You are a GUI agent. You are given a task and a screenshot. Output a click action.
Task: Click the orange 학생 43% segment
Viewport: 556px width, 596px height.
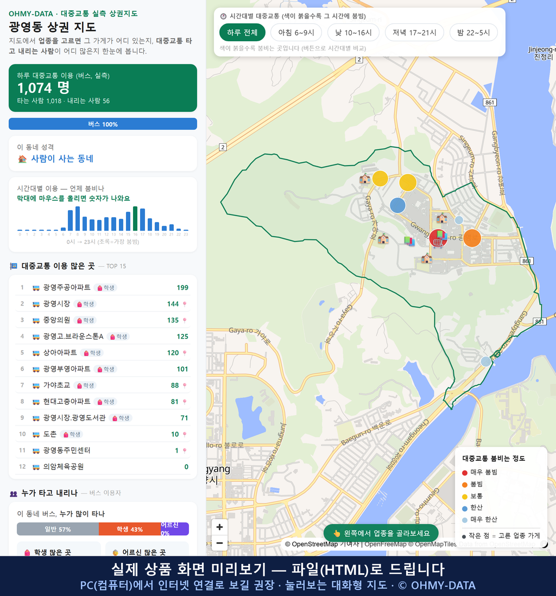[130, 529]
